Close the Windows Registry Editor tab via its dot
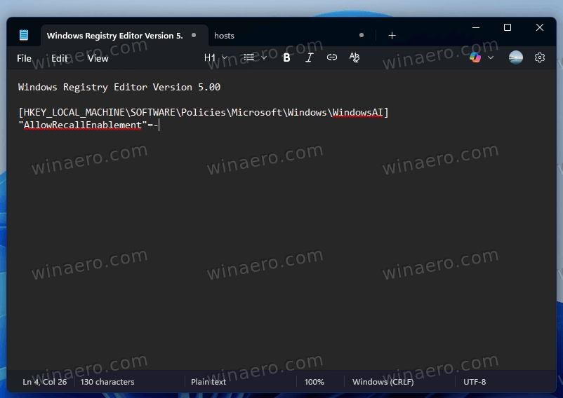Screen dimensions: 563x398 194,35
